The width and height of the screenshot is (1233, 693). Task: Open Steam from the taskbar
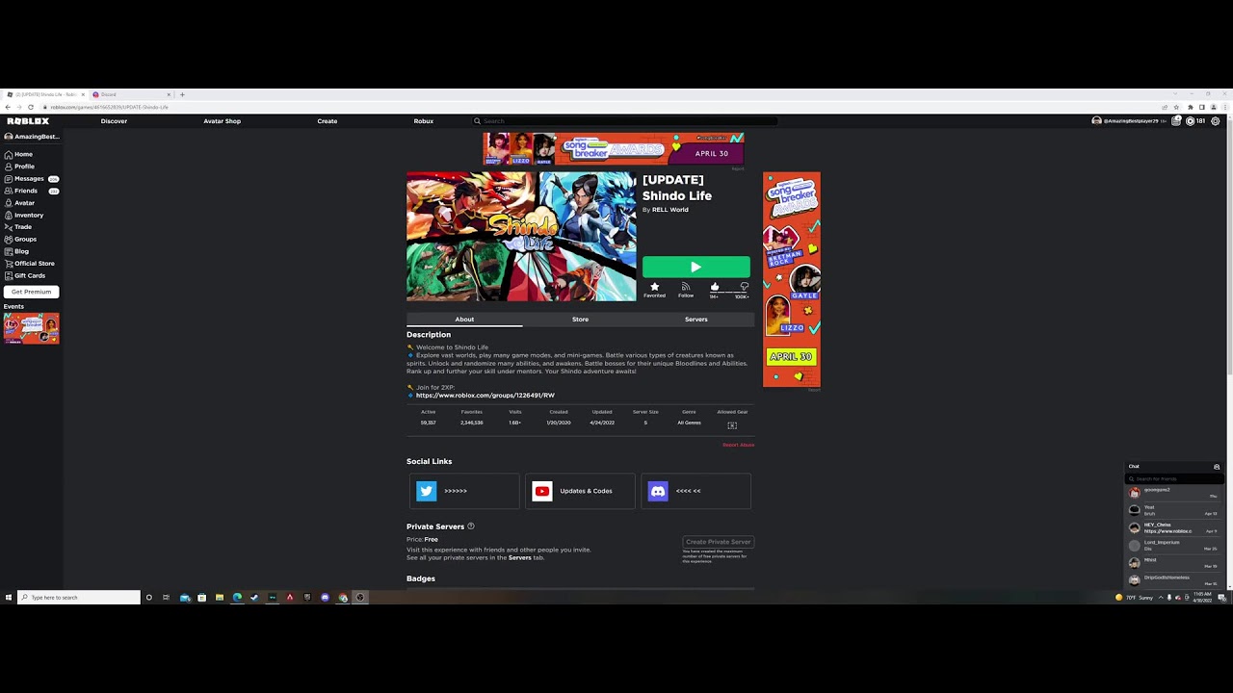click(x=254, y=598)
